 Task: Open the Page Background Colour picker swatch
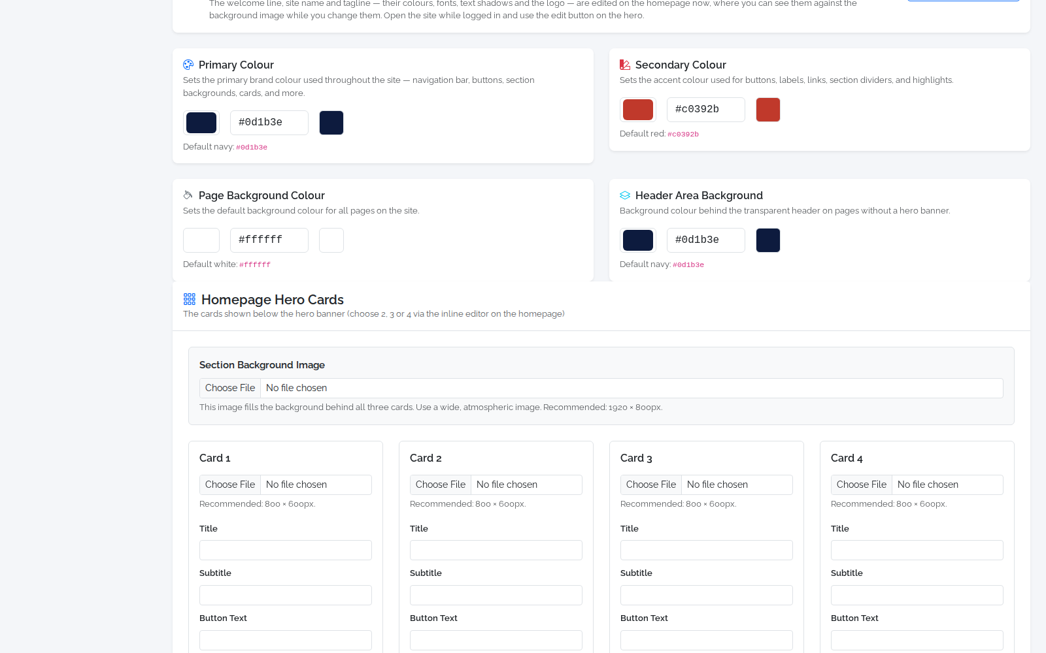tap(201, 240)
